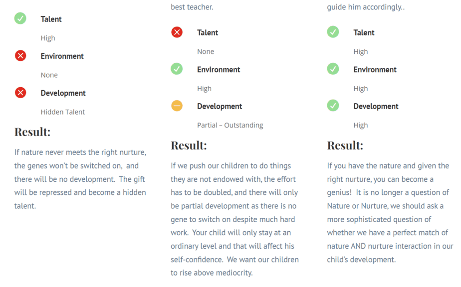This screenshot has height=287, width=461.
Task: Click the 'best teacher.' text at the top
Action: click(192, 7)
